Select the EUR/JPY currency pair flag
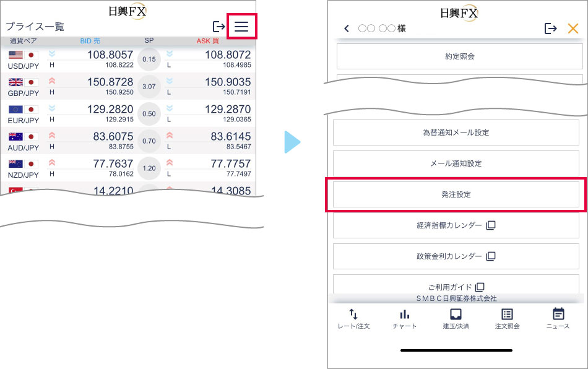588x369 pixels. (24, 110)
